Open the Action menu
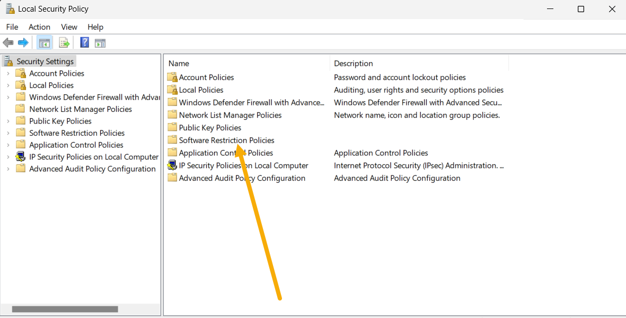The image size is (626, 318). [39, 26]
